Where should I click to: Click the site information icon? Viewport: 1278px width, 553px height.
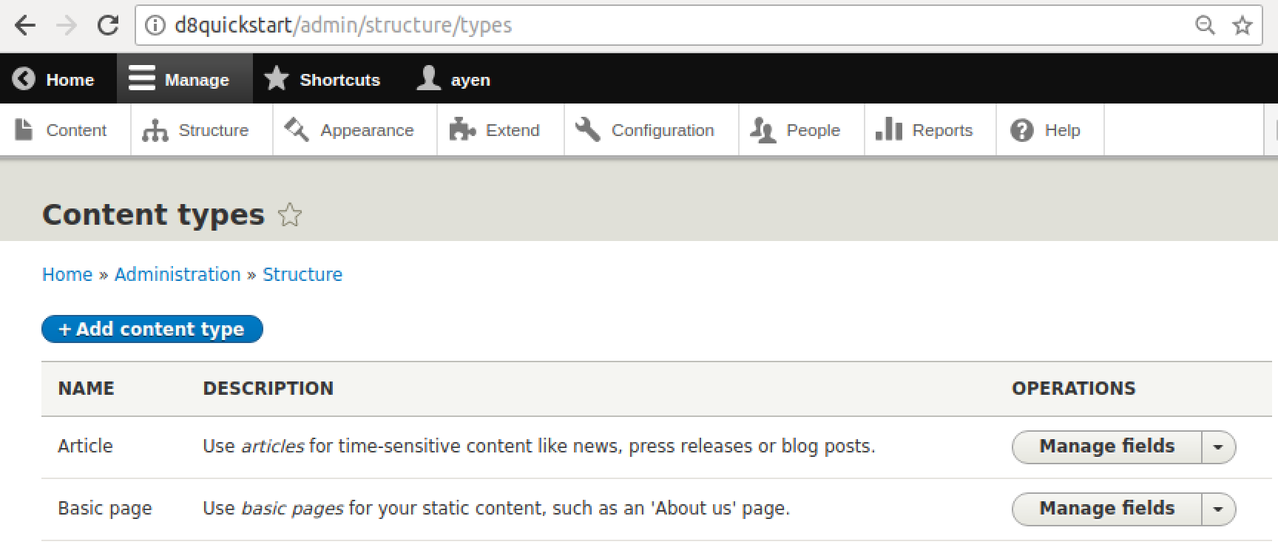tap(155, 25)
